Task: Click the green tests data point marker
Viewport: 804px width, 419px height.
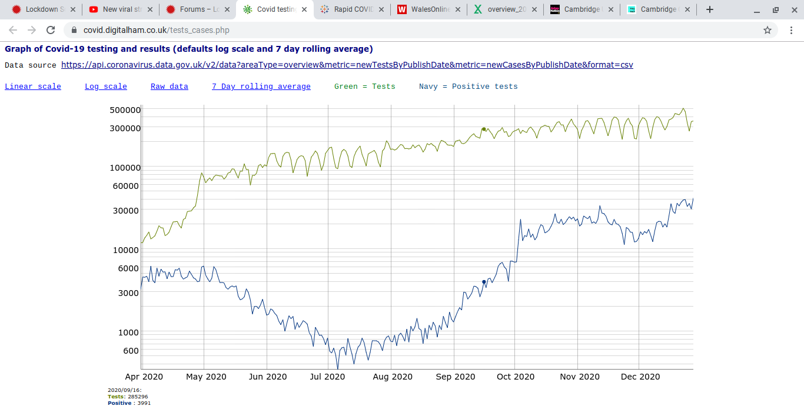Action: tap(484, 129)
